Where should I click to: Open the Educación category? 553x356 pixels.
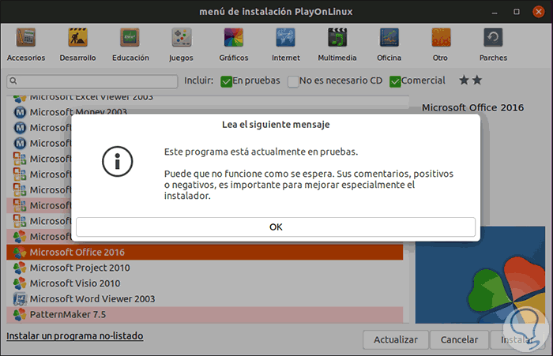click(130, 45)
